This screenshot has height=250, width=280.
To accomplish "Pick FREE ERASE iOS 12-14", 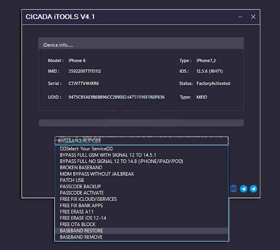I will point(142,218).
